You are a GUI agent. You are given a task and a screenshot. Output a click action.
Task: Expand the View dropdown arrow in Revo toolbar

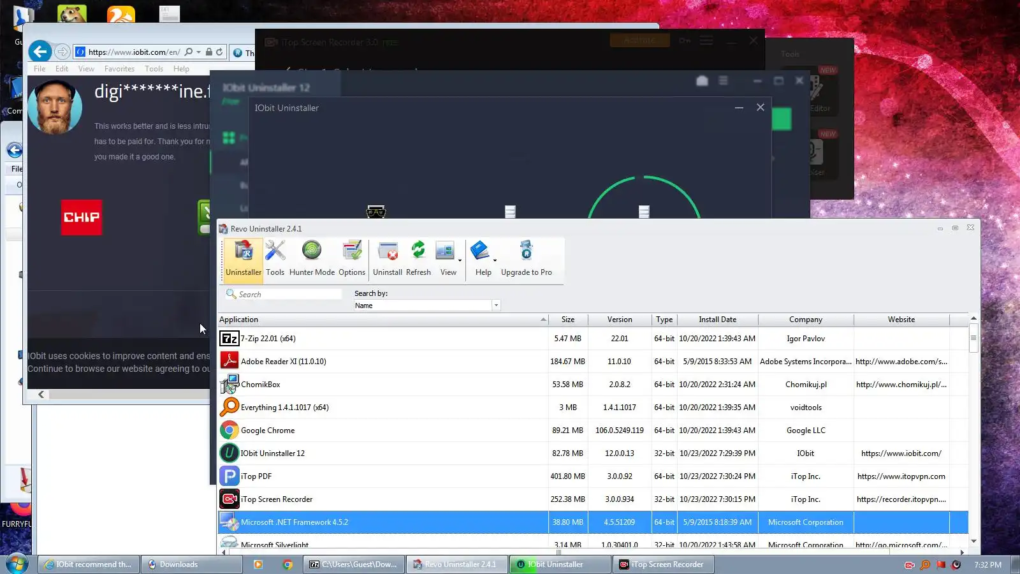[x=460, y=260]
